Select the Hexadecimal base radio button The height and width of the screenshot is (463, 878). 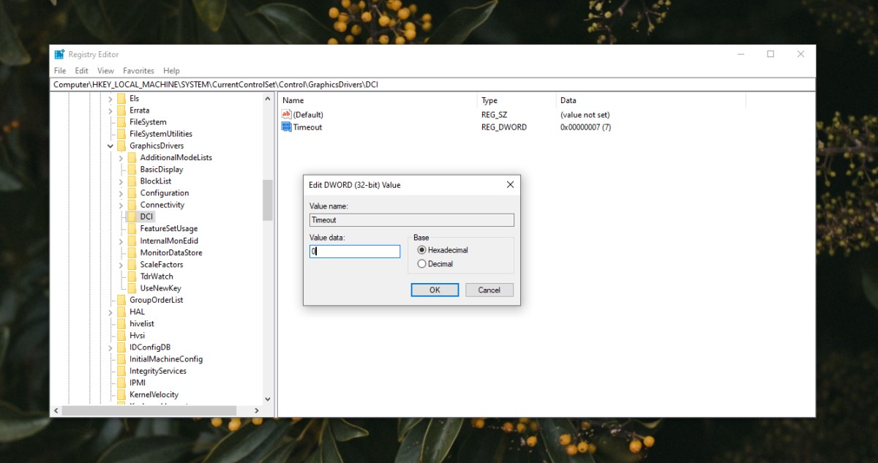click(422, 251)
